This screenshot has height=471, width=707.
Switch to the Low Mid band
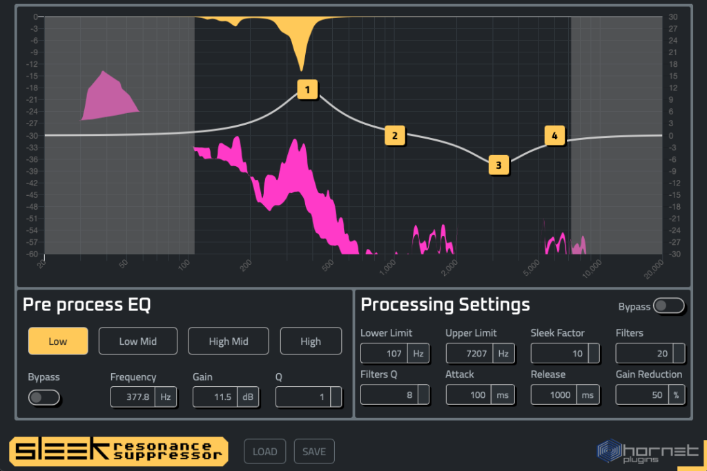coord(138,341)
